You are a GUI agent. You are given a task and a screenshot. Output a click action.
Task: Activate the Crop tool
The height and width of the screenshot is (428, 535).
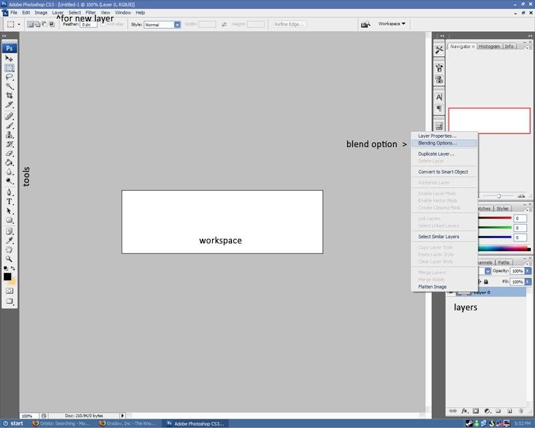tap(9, 96)
